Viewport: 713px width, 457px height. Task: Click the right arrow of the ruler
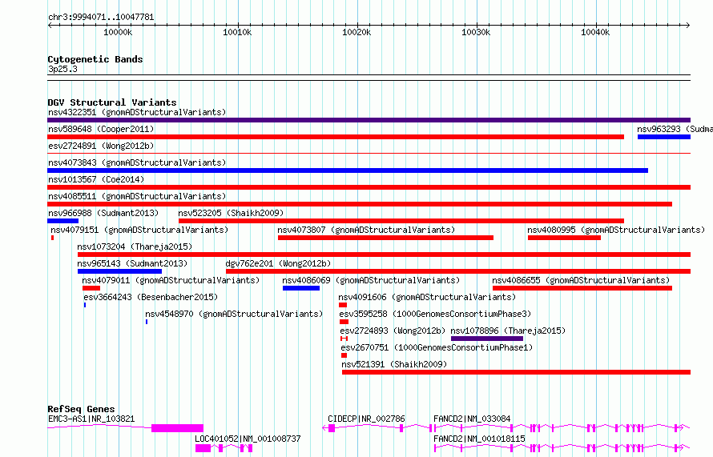[x=688, y=26]
